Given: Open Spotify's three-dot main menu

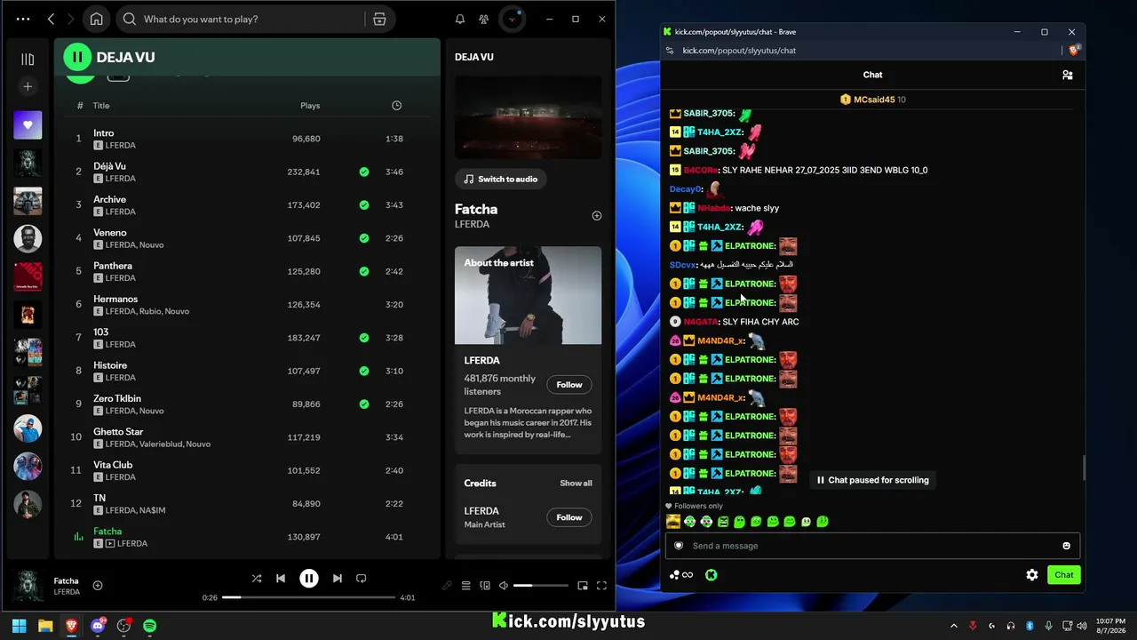Looking at the screenshot, I should tap(23, 19).
